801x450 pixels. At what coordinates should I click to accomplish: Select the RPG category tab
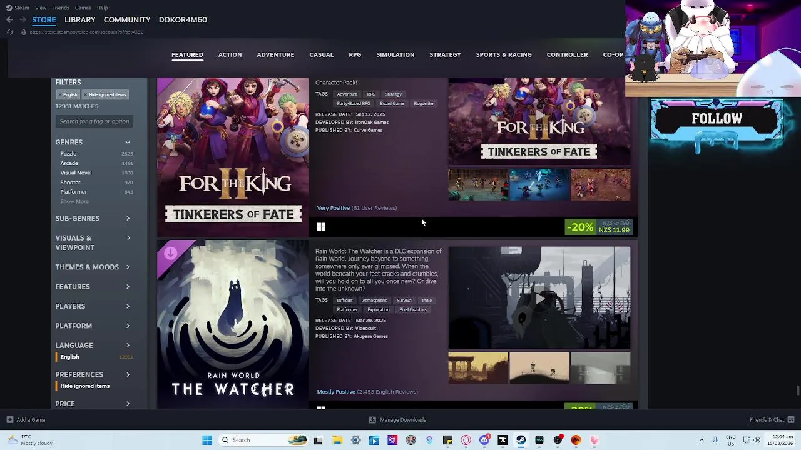pyautogui.click(x=355, y=54)
